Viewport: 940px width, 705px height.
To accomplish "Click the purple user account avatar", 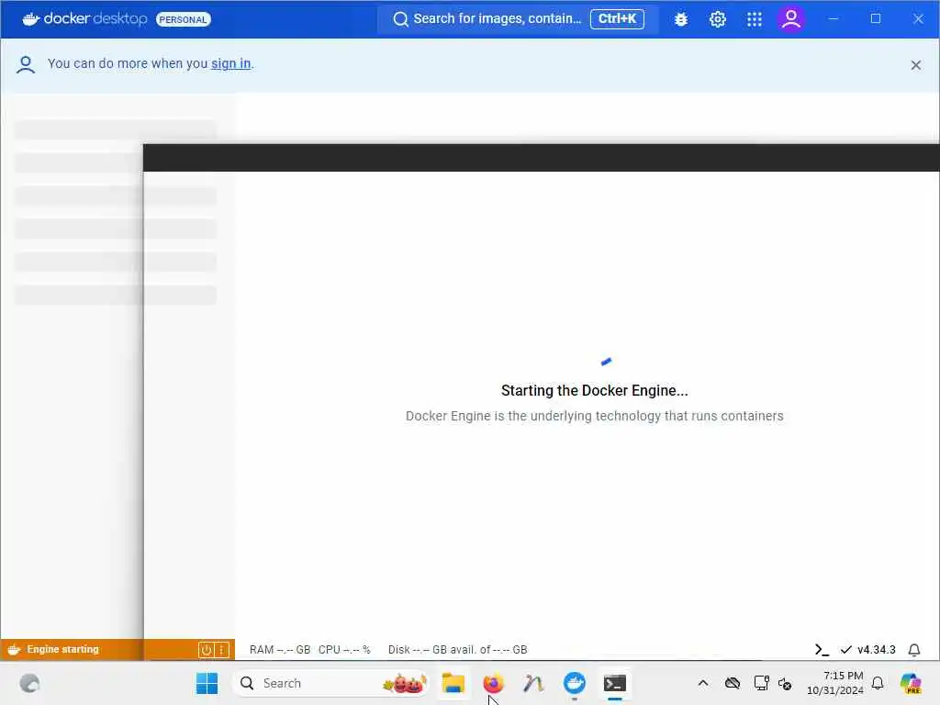I will [791, 19].
